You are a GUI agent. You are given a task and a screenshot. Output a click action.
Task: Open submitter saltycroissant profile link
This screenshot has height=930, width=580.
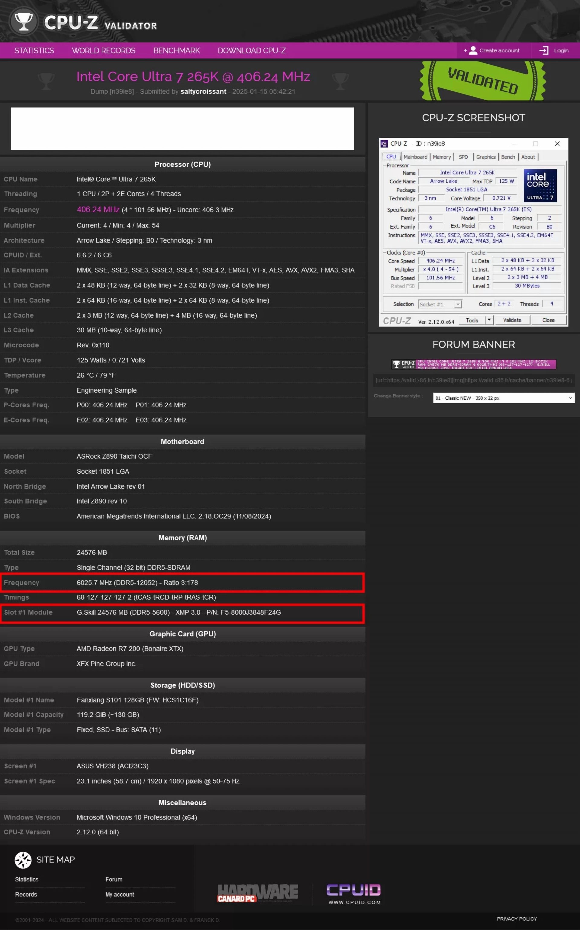203,91
